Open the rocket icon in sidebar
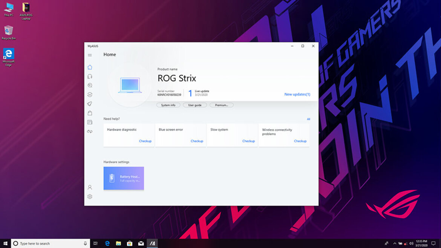Viewport: 441px width, 248px height. point(90,104)
